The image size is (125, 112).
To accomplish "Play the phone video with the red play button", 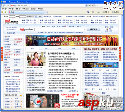I will (x=39, y=101).
